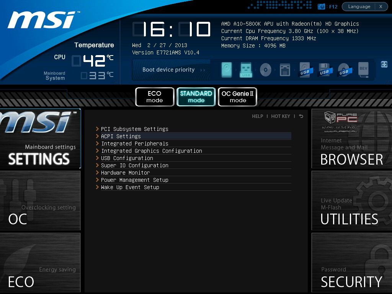Select the USB flash drive boot icon

point(246,70)
